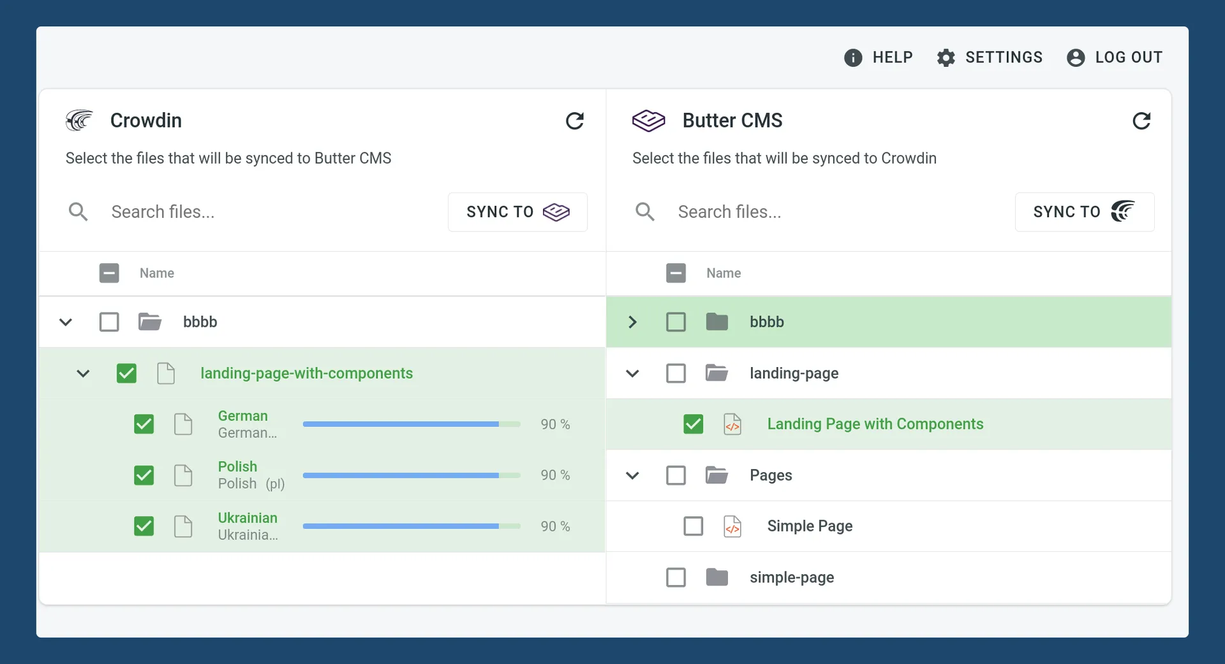Click the Name column header in Butter CMS panel

coord(724,273)
